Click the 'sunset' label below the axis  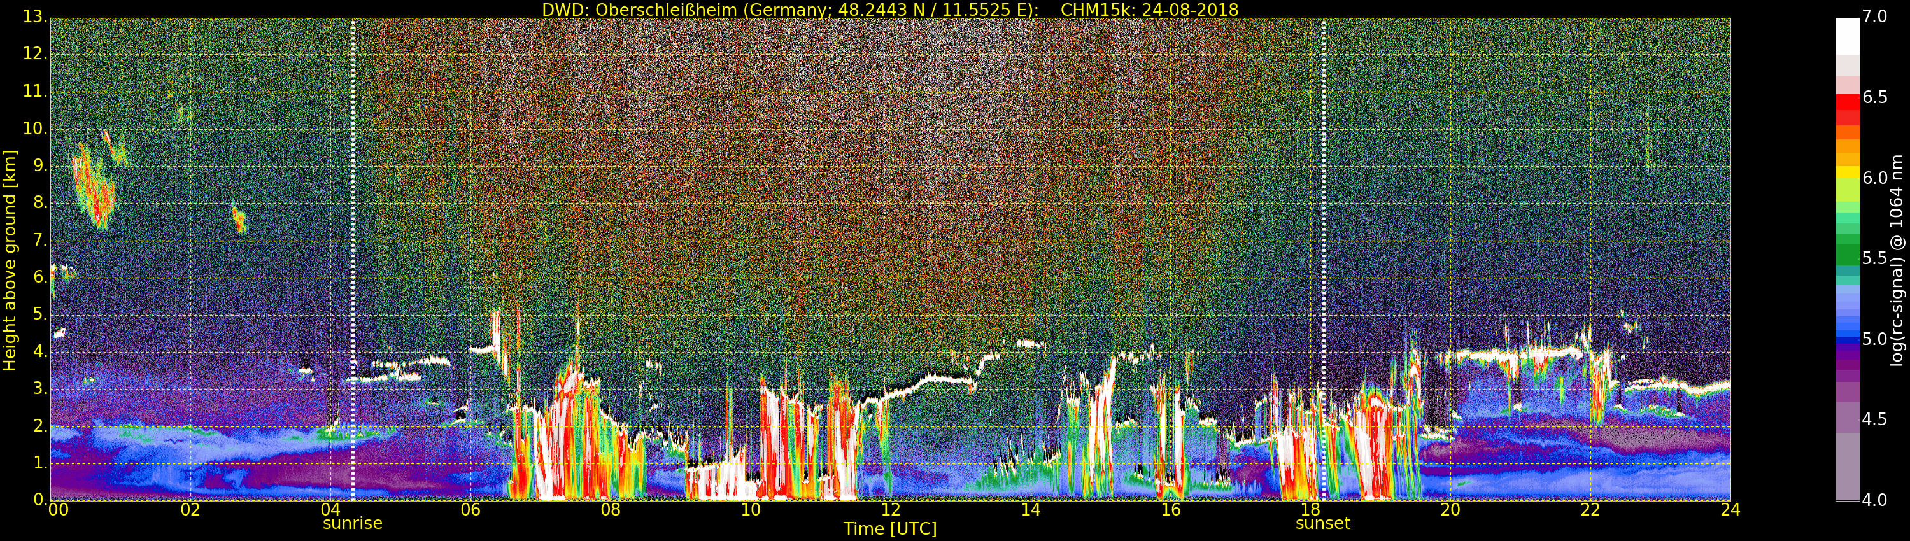coord(1323,523)
